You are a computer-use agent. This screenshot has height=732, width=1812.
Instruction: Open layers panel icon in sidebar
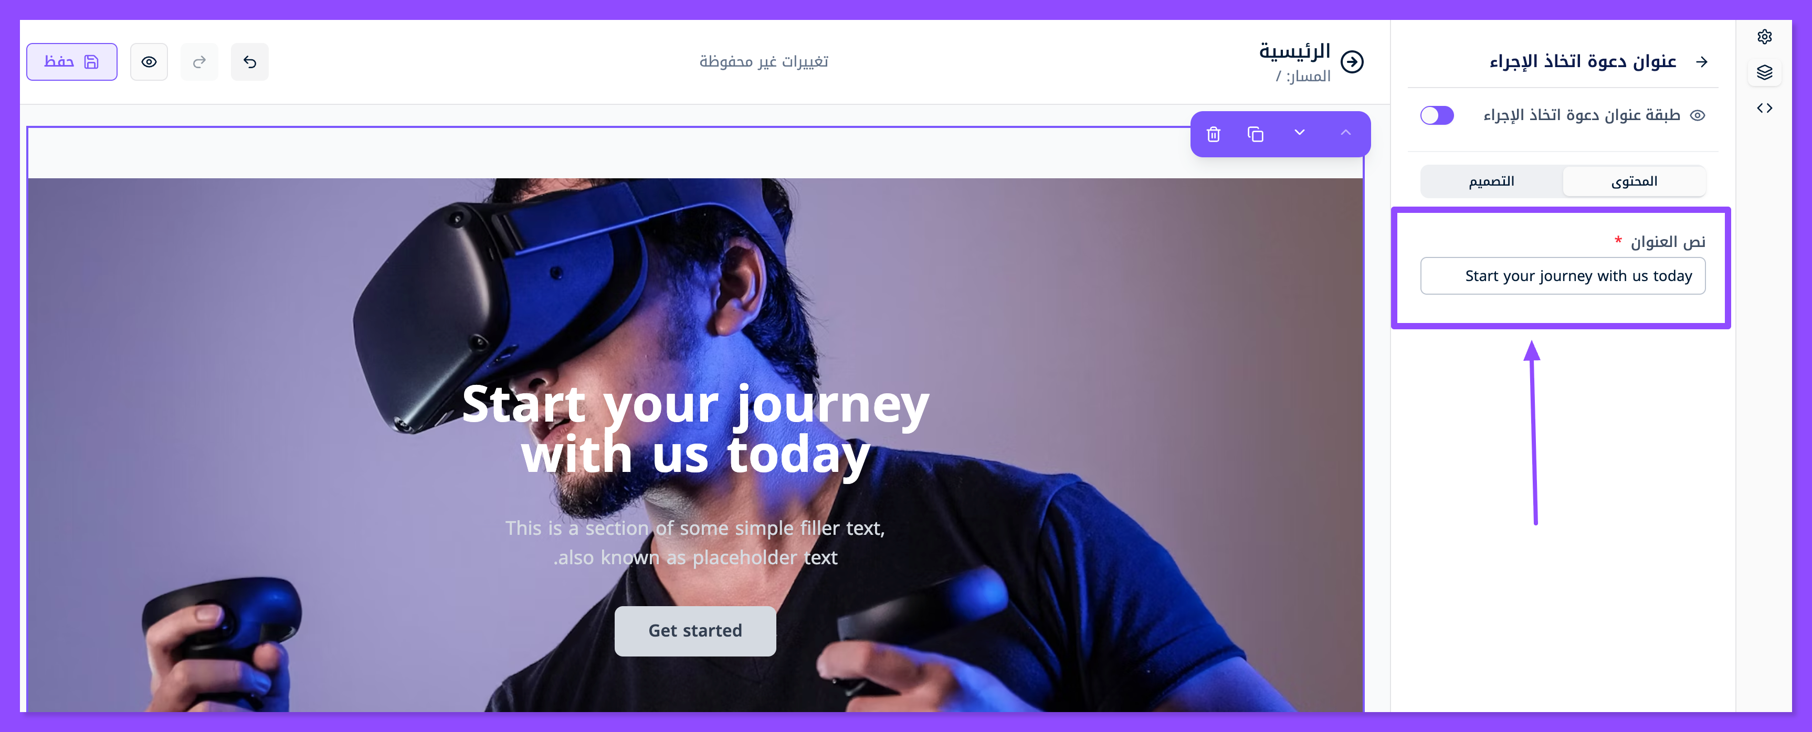tap(1764, 72)
